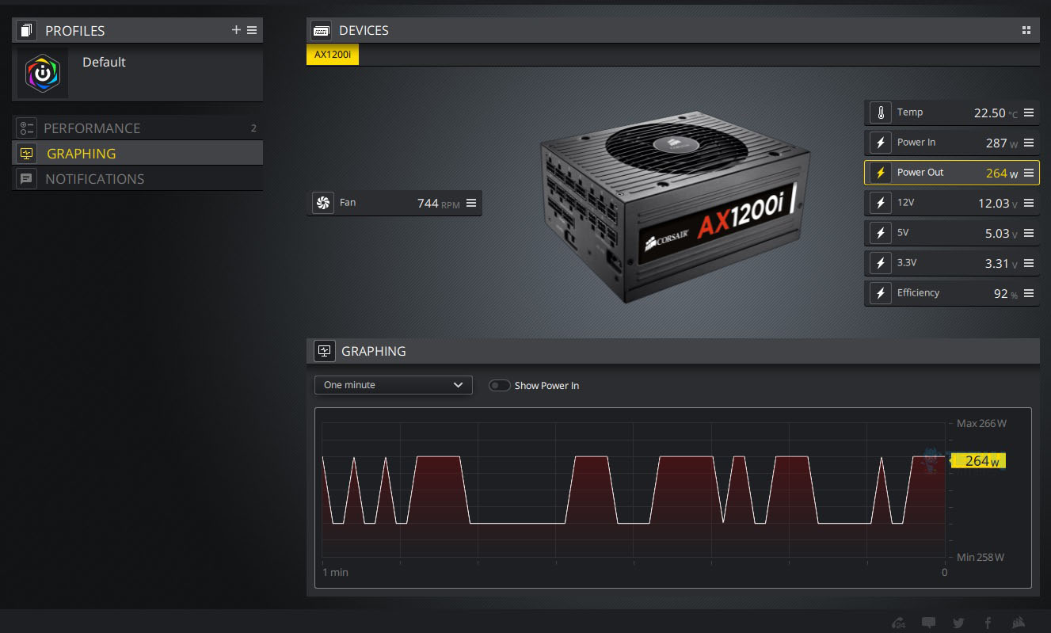Click the Graphing monitor icon in sidebar
Image resolution: width=1051 pixels, height=633 pixels.
pos(27,154)
